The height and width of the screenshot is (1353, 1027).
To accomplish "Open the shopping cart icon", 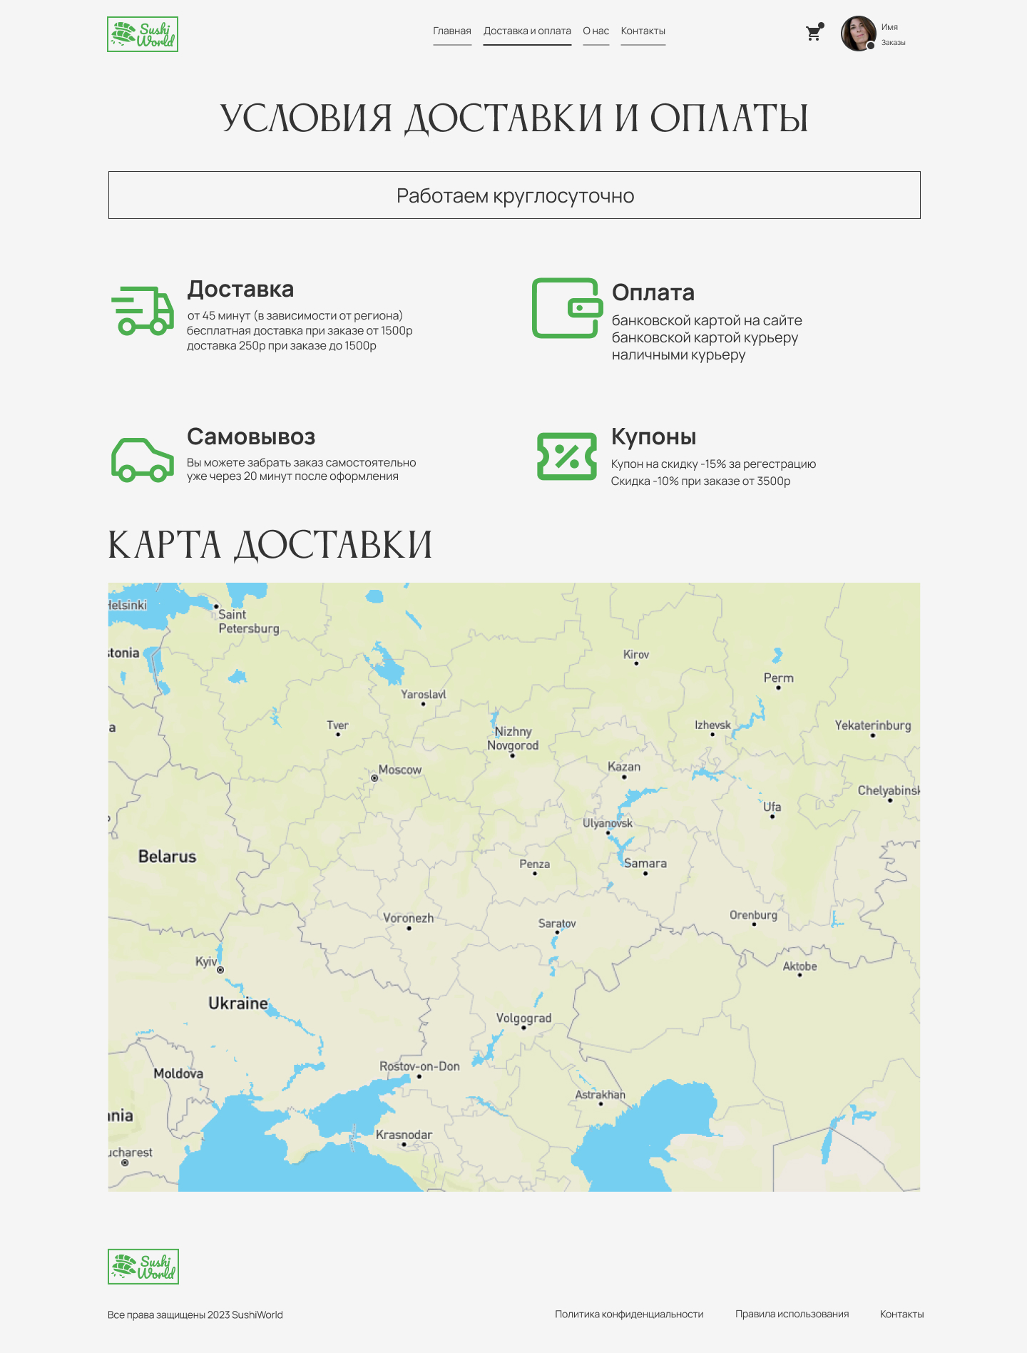I will click(x=814, y=33).
